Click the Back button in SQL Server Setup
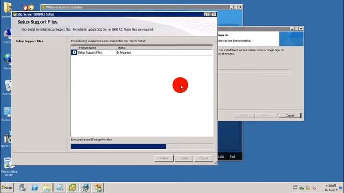344x193 pixels. [x=164, y=158]
